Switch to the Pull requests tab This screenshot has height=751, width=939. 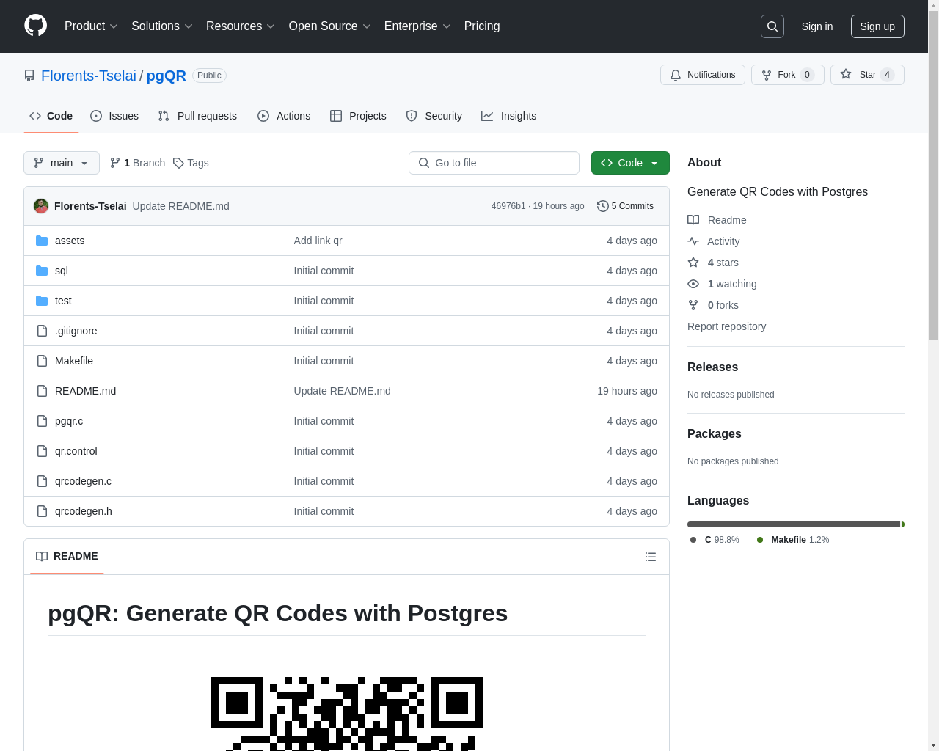(x=197, y=116)
